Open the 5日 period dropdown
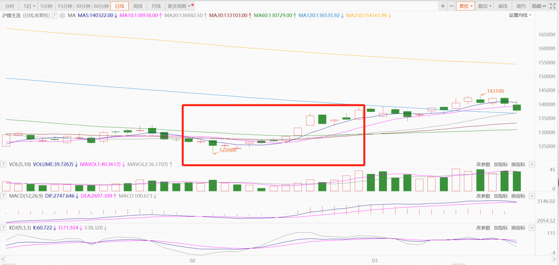The image size is (559, 265). point(29,6)
